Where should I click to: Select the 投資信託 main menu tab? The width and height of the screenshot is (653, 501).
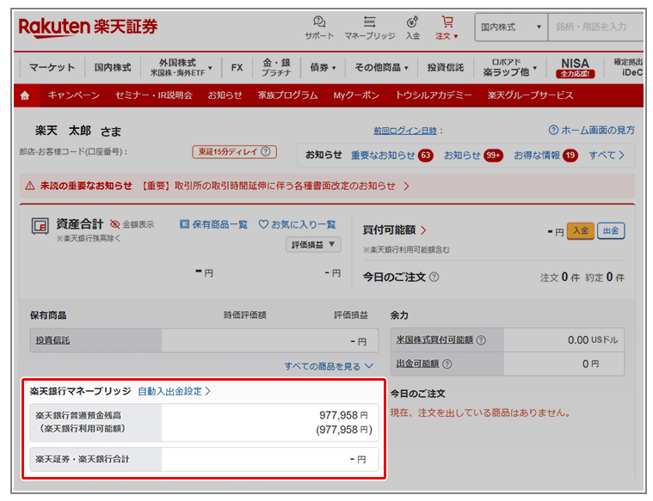click(445, 67)
